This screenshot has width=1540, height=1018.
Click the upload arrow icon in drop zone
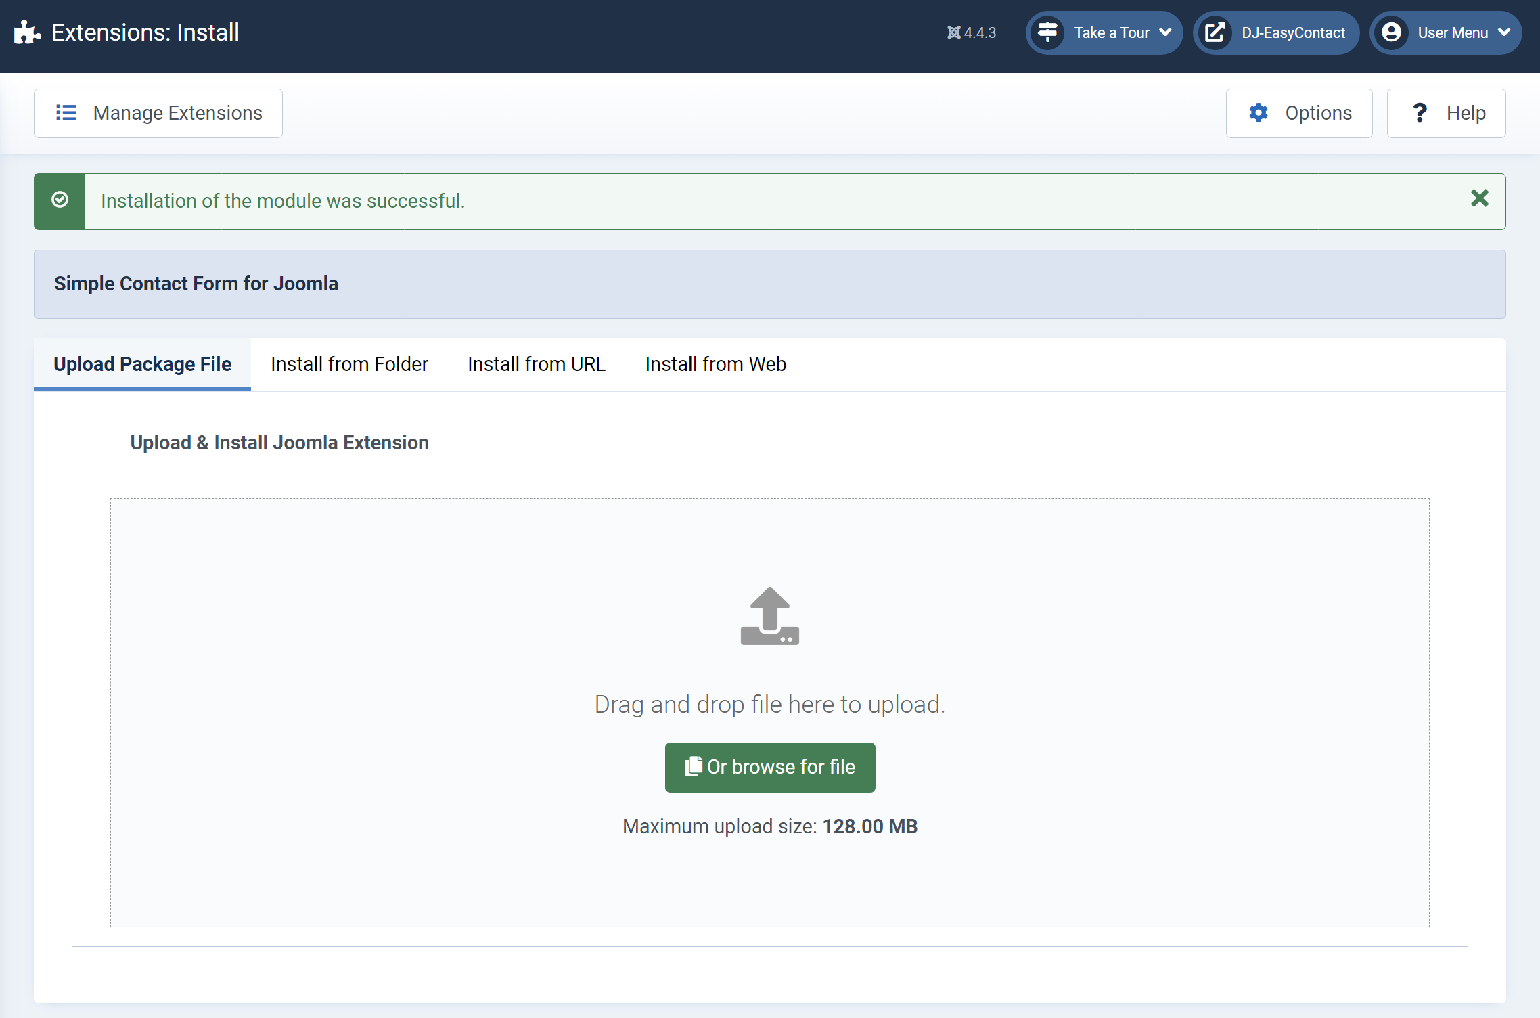point(770,616)
